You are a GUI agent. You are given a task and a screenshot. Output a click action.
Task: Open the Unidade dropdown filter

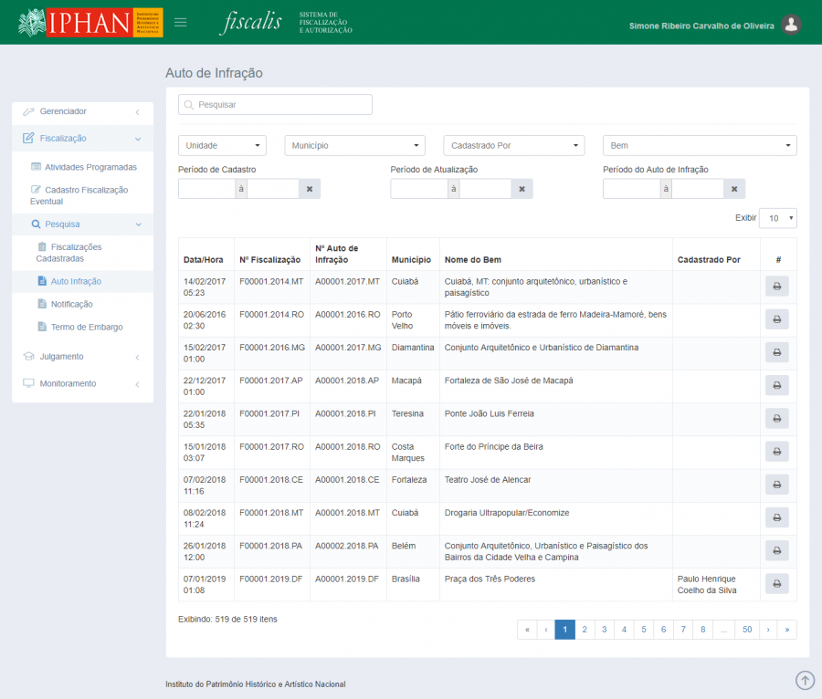pyautogui.click(x=222, y=146)
